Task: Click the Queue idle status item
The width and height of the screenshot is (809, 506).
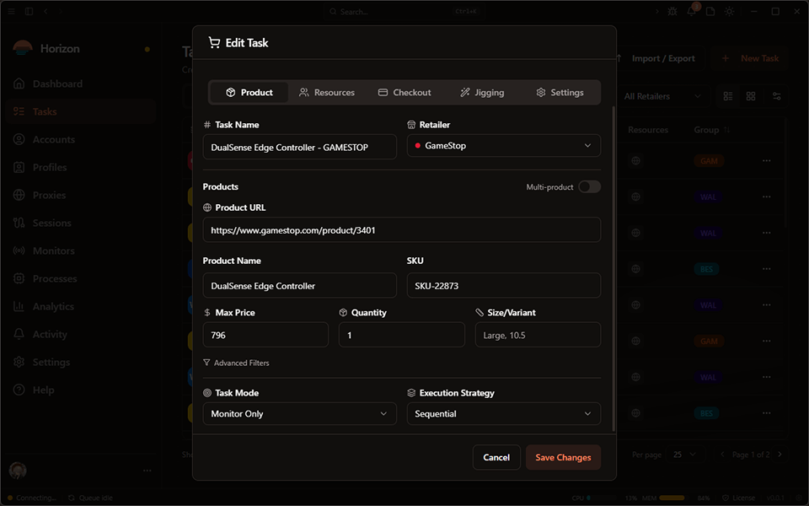Action: 90,498
